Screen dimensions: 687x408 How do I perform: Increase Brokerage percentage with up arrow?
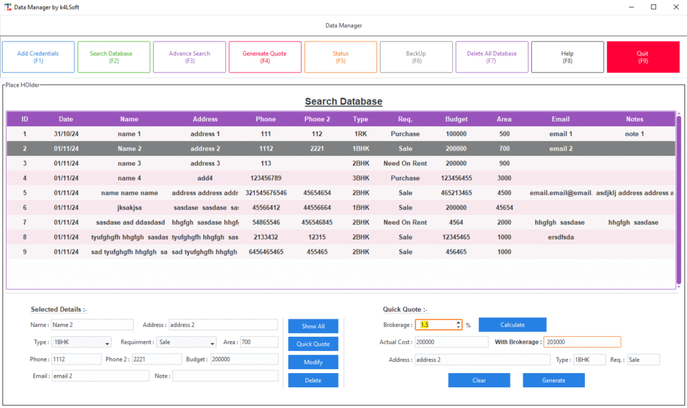458,322
